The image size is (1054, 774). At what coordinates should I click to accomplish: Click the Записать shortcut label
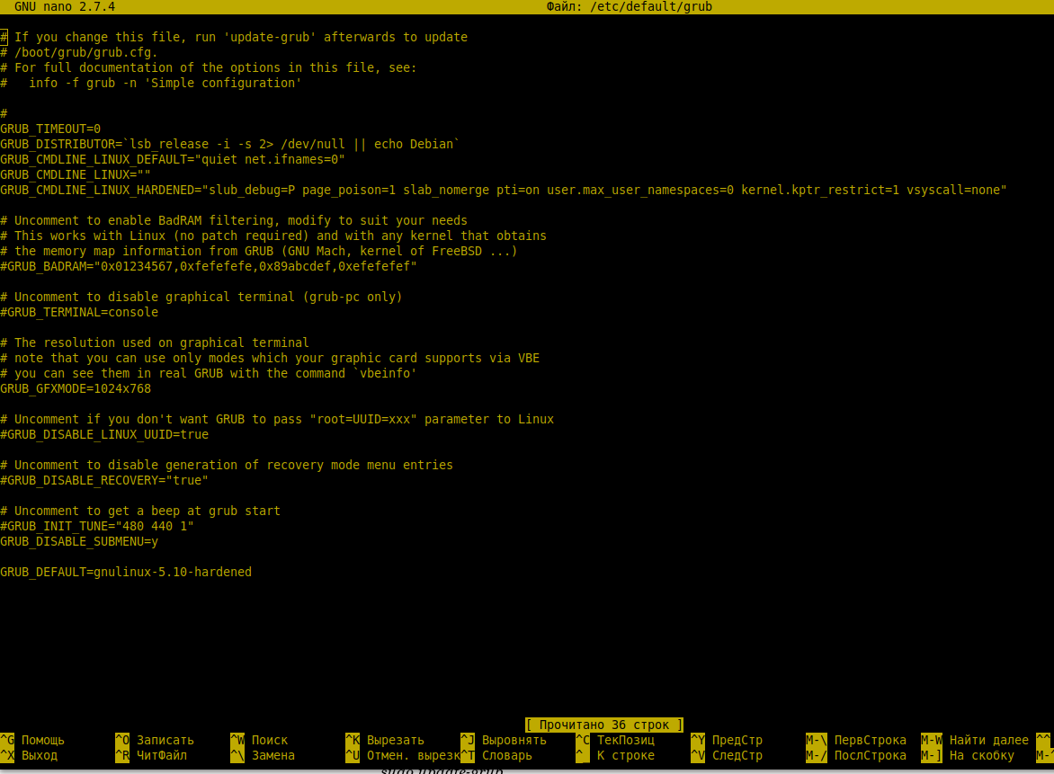[165, 740]
